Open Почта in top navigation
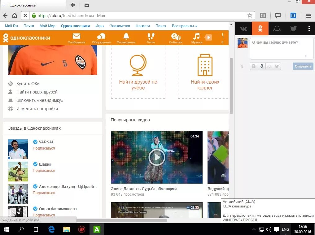Screen dimensions: 315x235 tap(29, 26)
